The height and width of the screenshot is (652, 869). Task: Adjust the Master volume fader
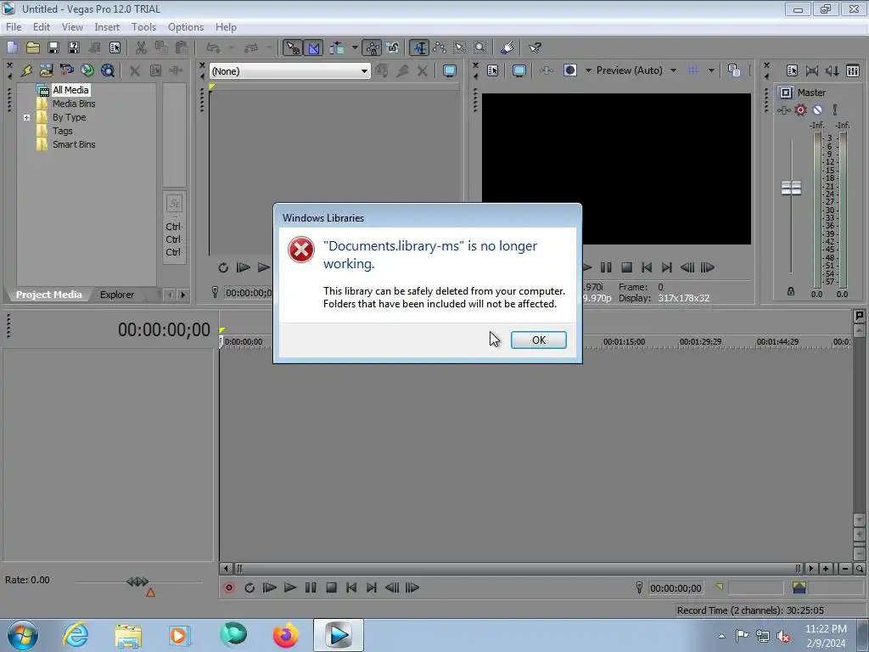[791, 188]
